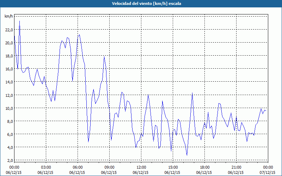The height and width of the screenshot is (176, 282).
Task: Select the 12,0 y-axis value
Action: 9,95
